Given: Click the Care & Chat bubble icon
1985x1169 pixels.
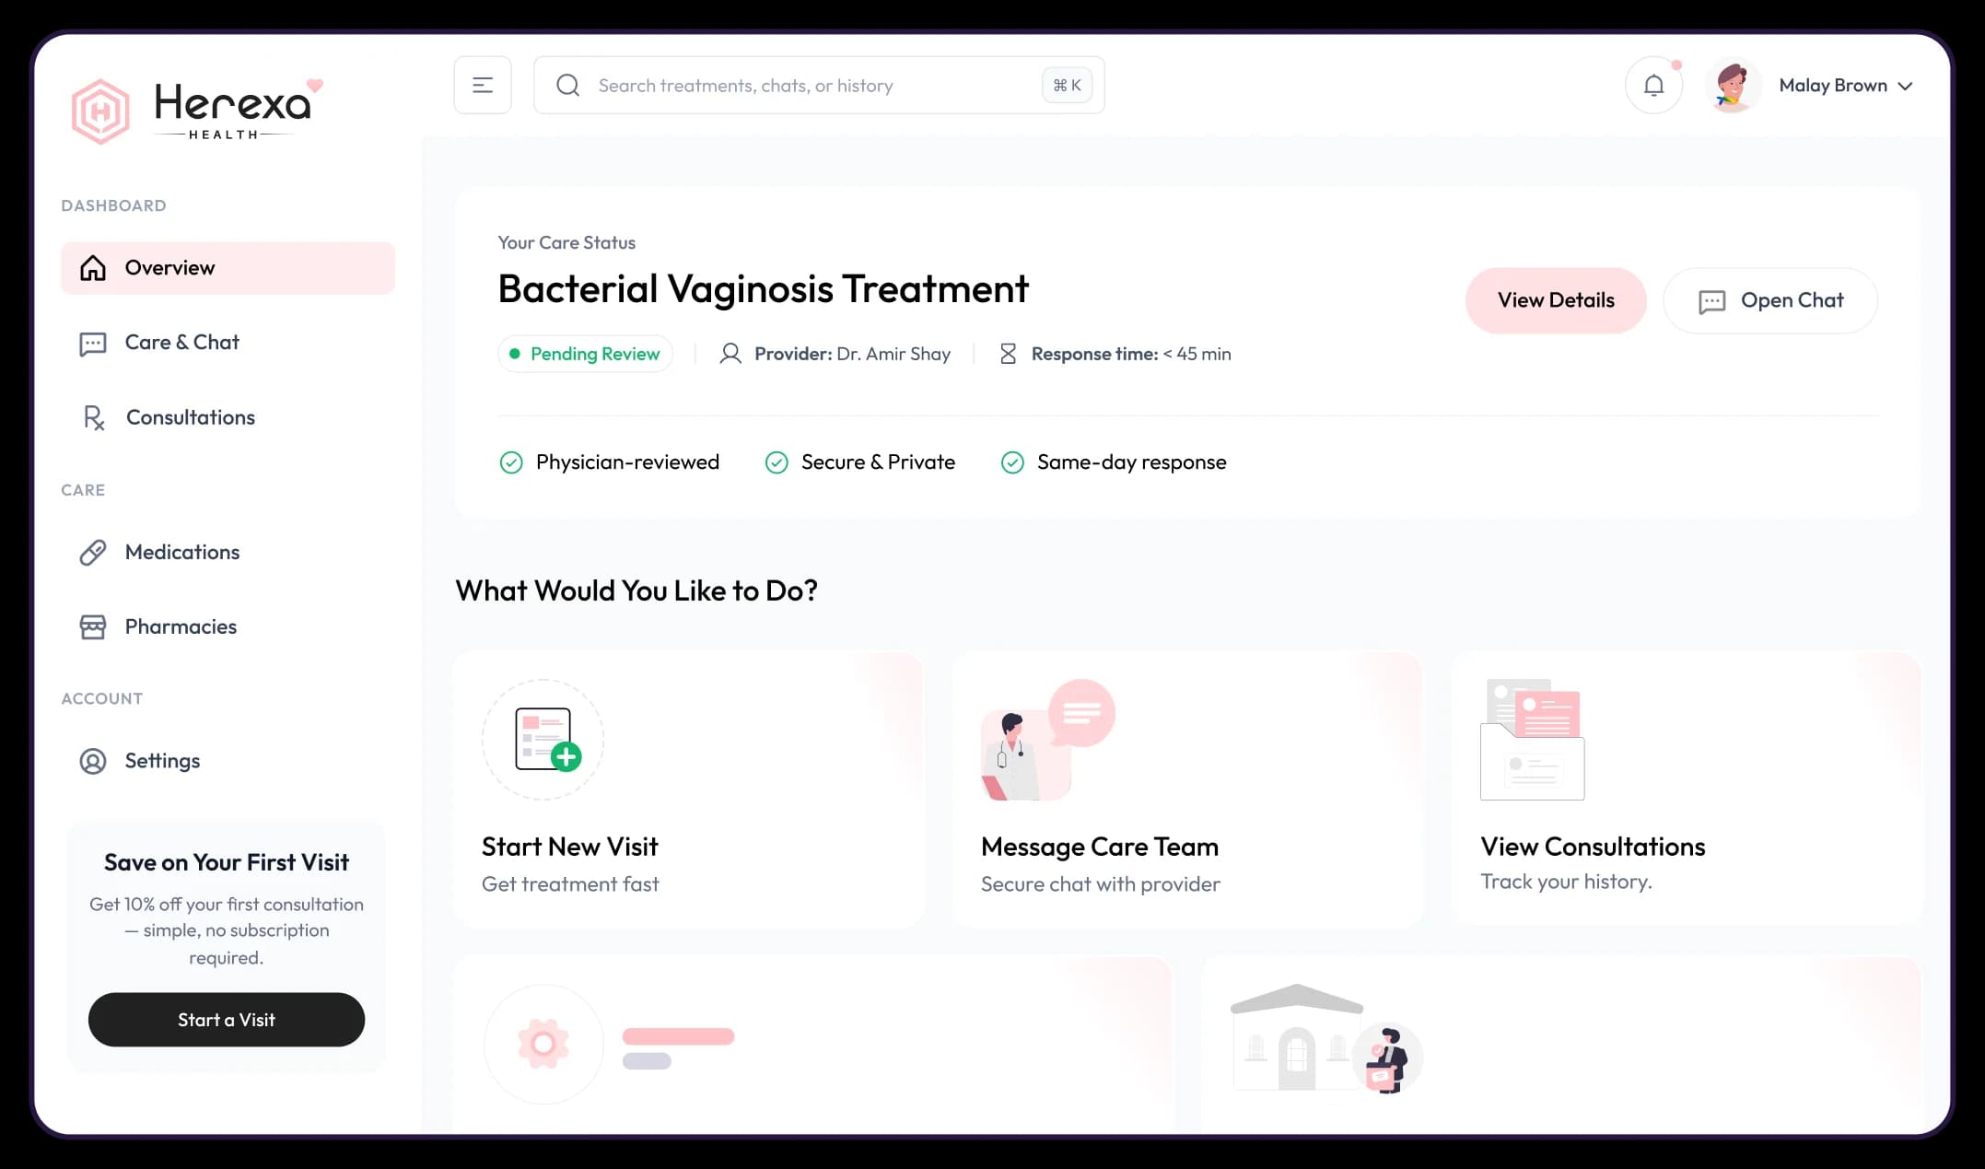Looking at the screenshot, I should pos(93,344).
